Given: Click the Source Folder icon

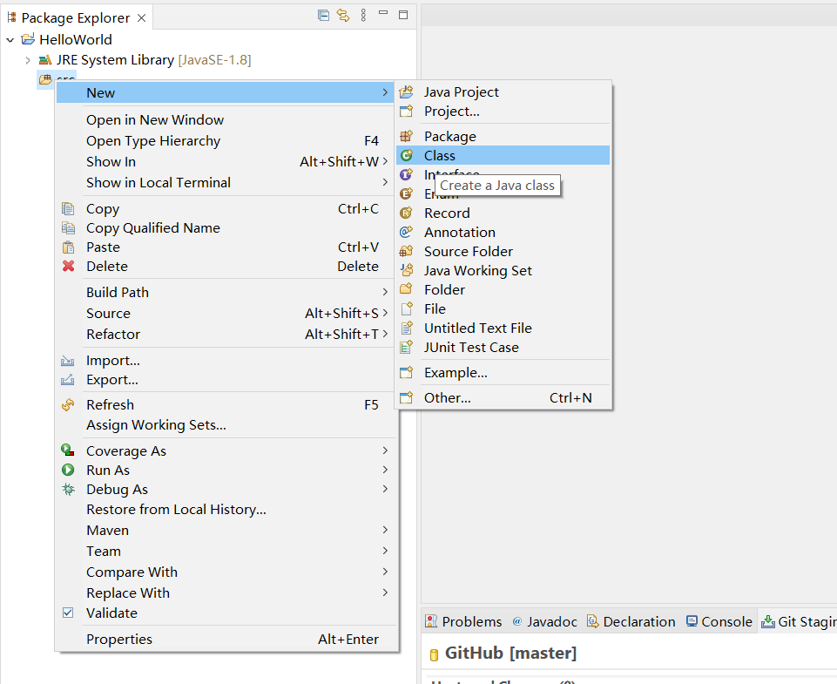Looking at the screenshot, I should click(407, 251).
